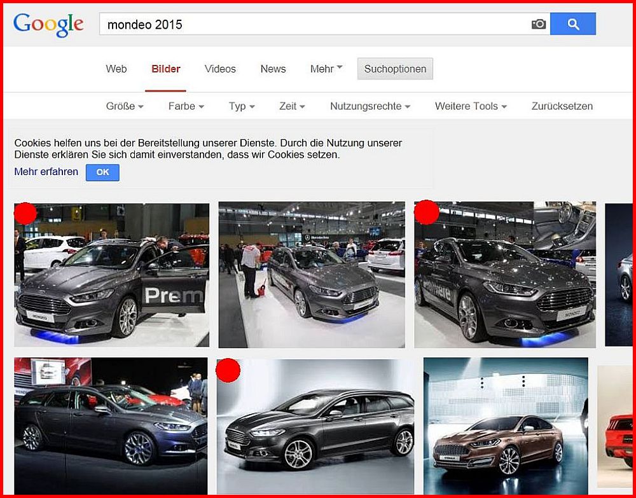Accept cookies with the OK button
The width and height of the screenshot is (636, 498).
click(102, 172)
